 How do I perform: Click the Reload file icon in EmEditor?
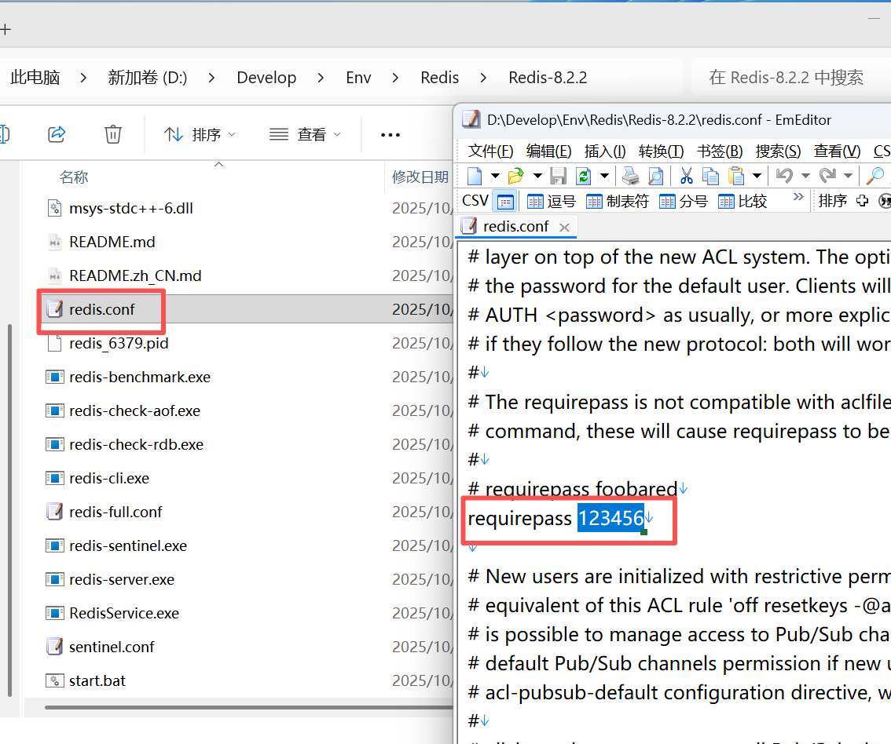click(x=583, y=176)
